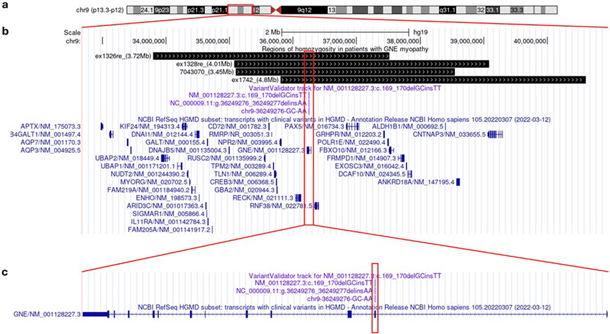Click the MYORG/NM_020702.5 gene label
The width and height of the screenshot is (610, 334).
(x=154, y=182)
